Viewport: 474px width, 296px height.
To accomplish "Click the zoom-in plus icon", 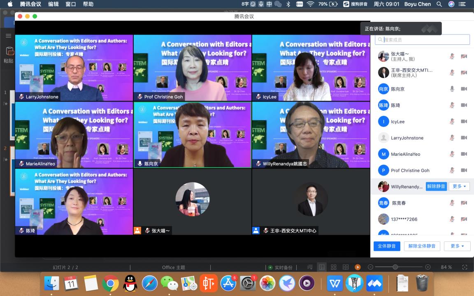I will coord(428,267).
